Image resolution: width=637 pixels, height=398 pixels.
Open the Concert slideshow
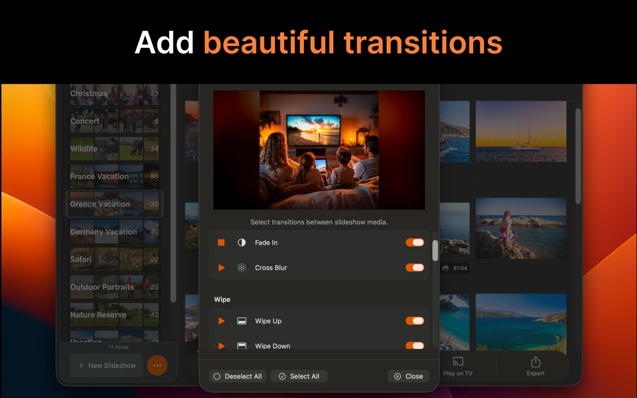point(114,121)
